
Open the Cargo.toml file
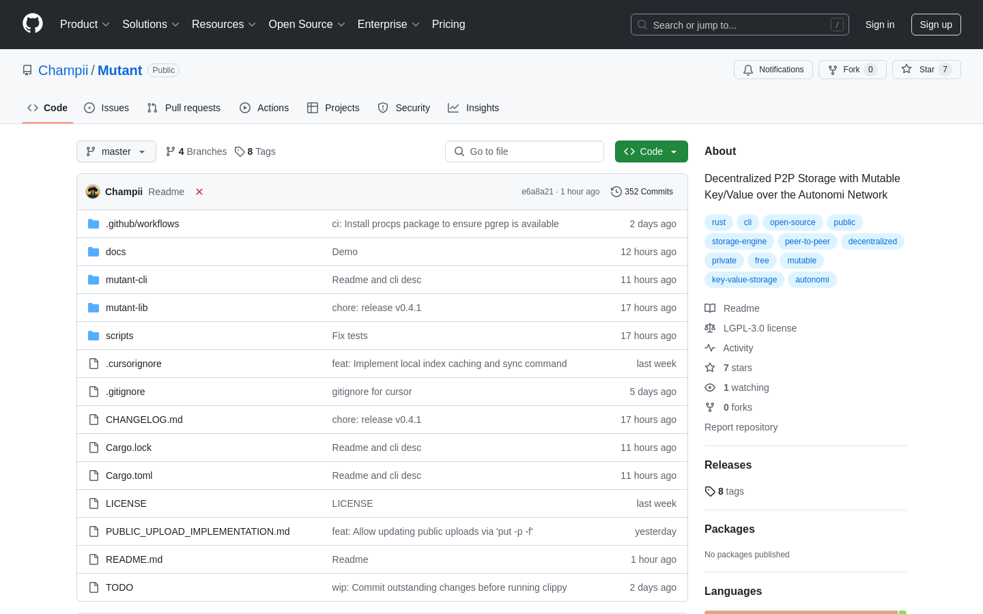point(129,476)
